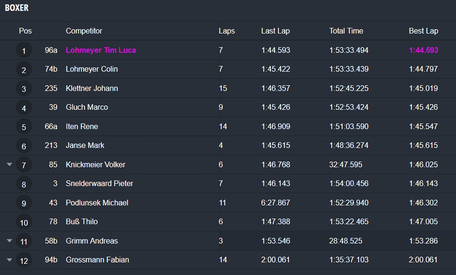This screenshot has height=275, width=456.
Task: Click position badge number 4
Action: pyautogui.click(x=24, y=108)
